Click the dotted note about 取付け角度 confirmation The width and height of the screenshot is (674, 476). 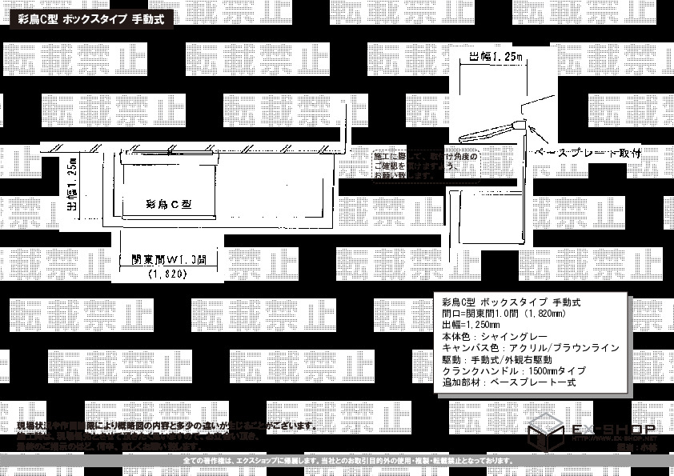pyautogui.click(x=426, y=166)
